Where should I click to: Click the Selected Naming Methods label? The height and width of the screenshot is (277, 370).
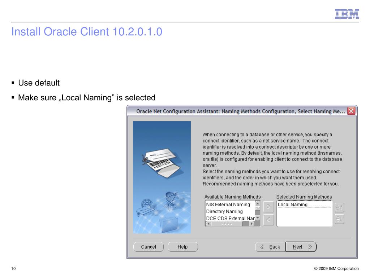tap(304, 197)
